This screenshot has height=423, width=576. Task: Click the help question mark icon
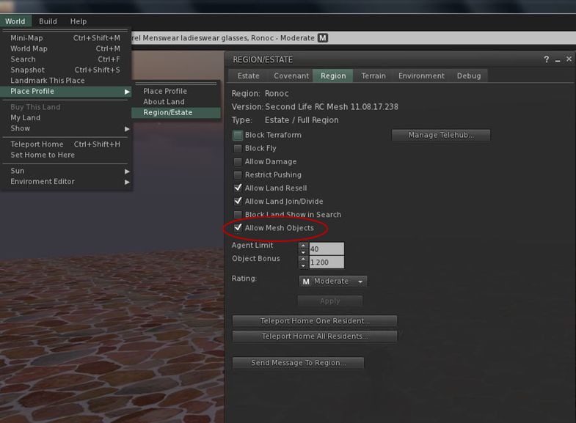(x=546, y=59)
